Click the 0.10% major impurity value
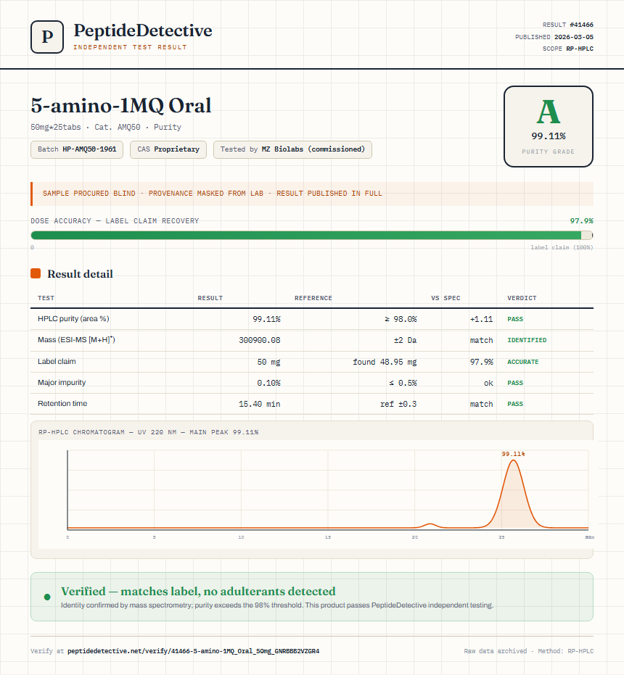This screenshot has height=675, width=624. coord(268,383)
